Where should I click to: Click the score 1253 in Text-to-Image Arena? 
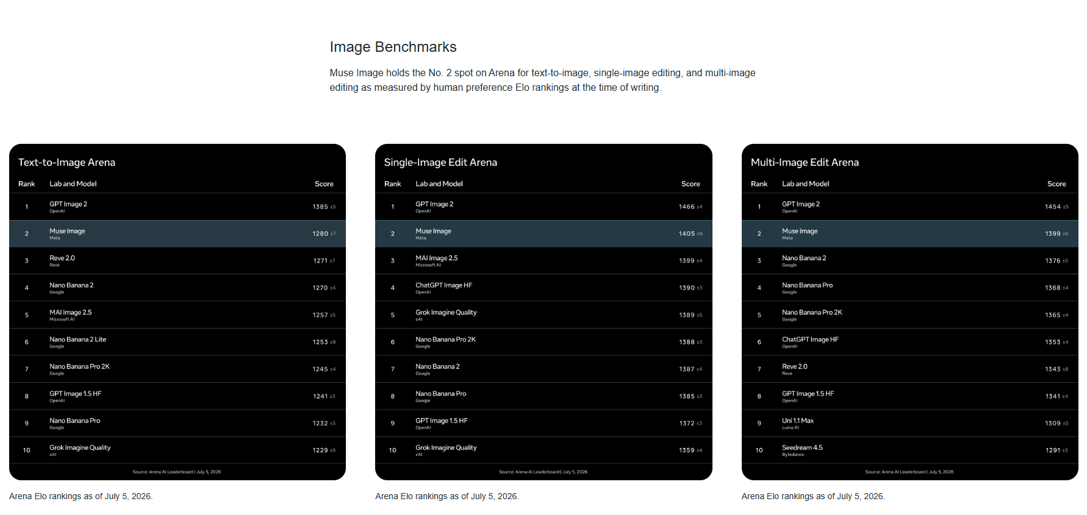point(320,342)
